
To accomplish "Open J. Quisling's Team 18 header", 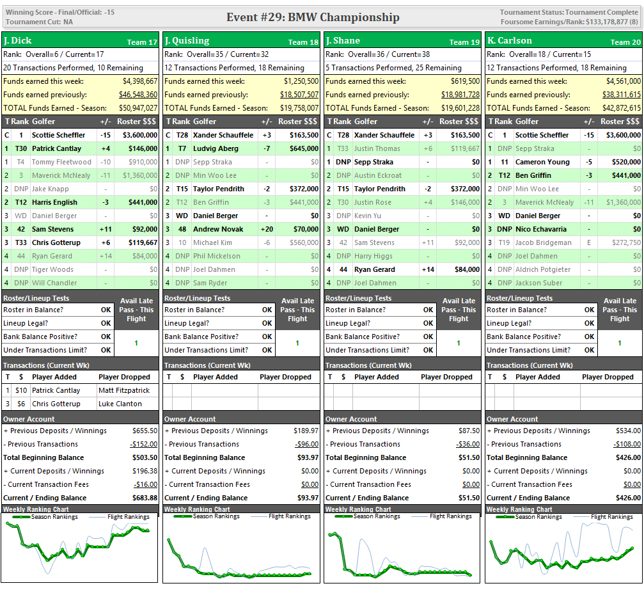I will 241,41.
